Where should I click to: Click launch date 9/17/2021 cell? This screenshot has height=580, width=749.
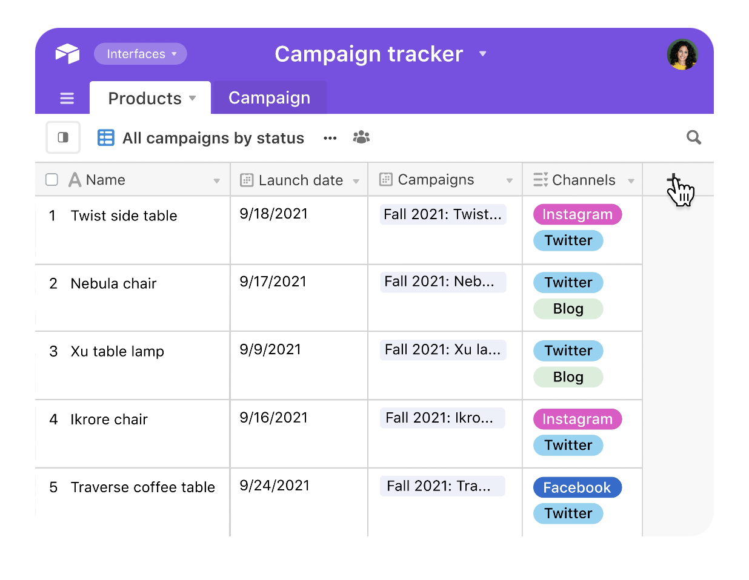tap(299, 298)
